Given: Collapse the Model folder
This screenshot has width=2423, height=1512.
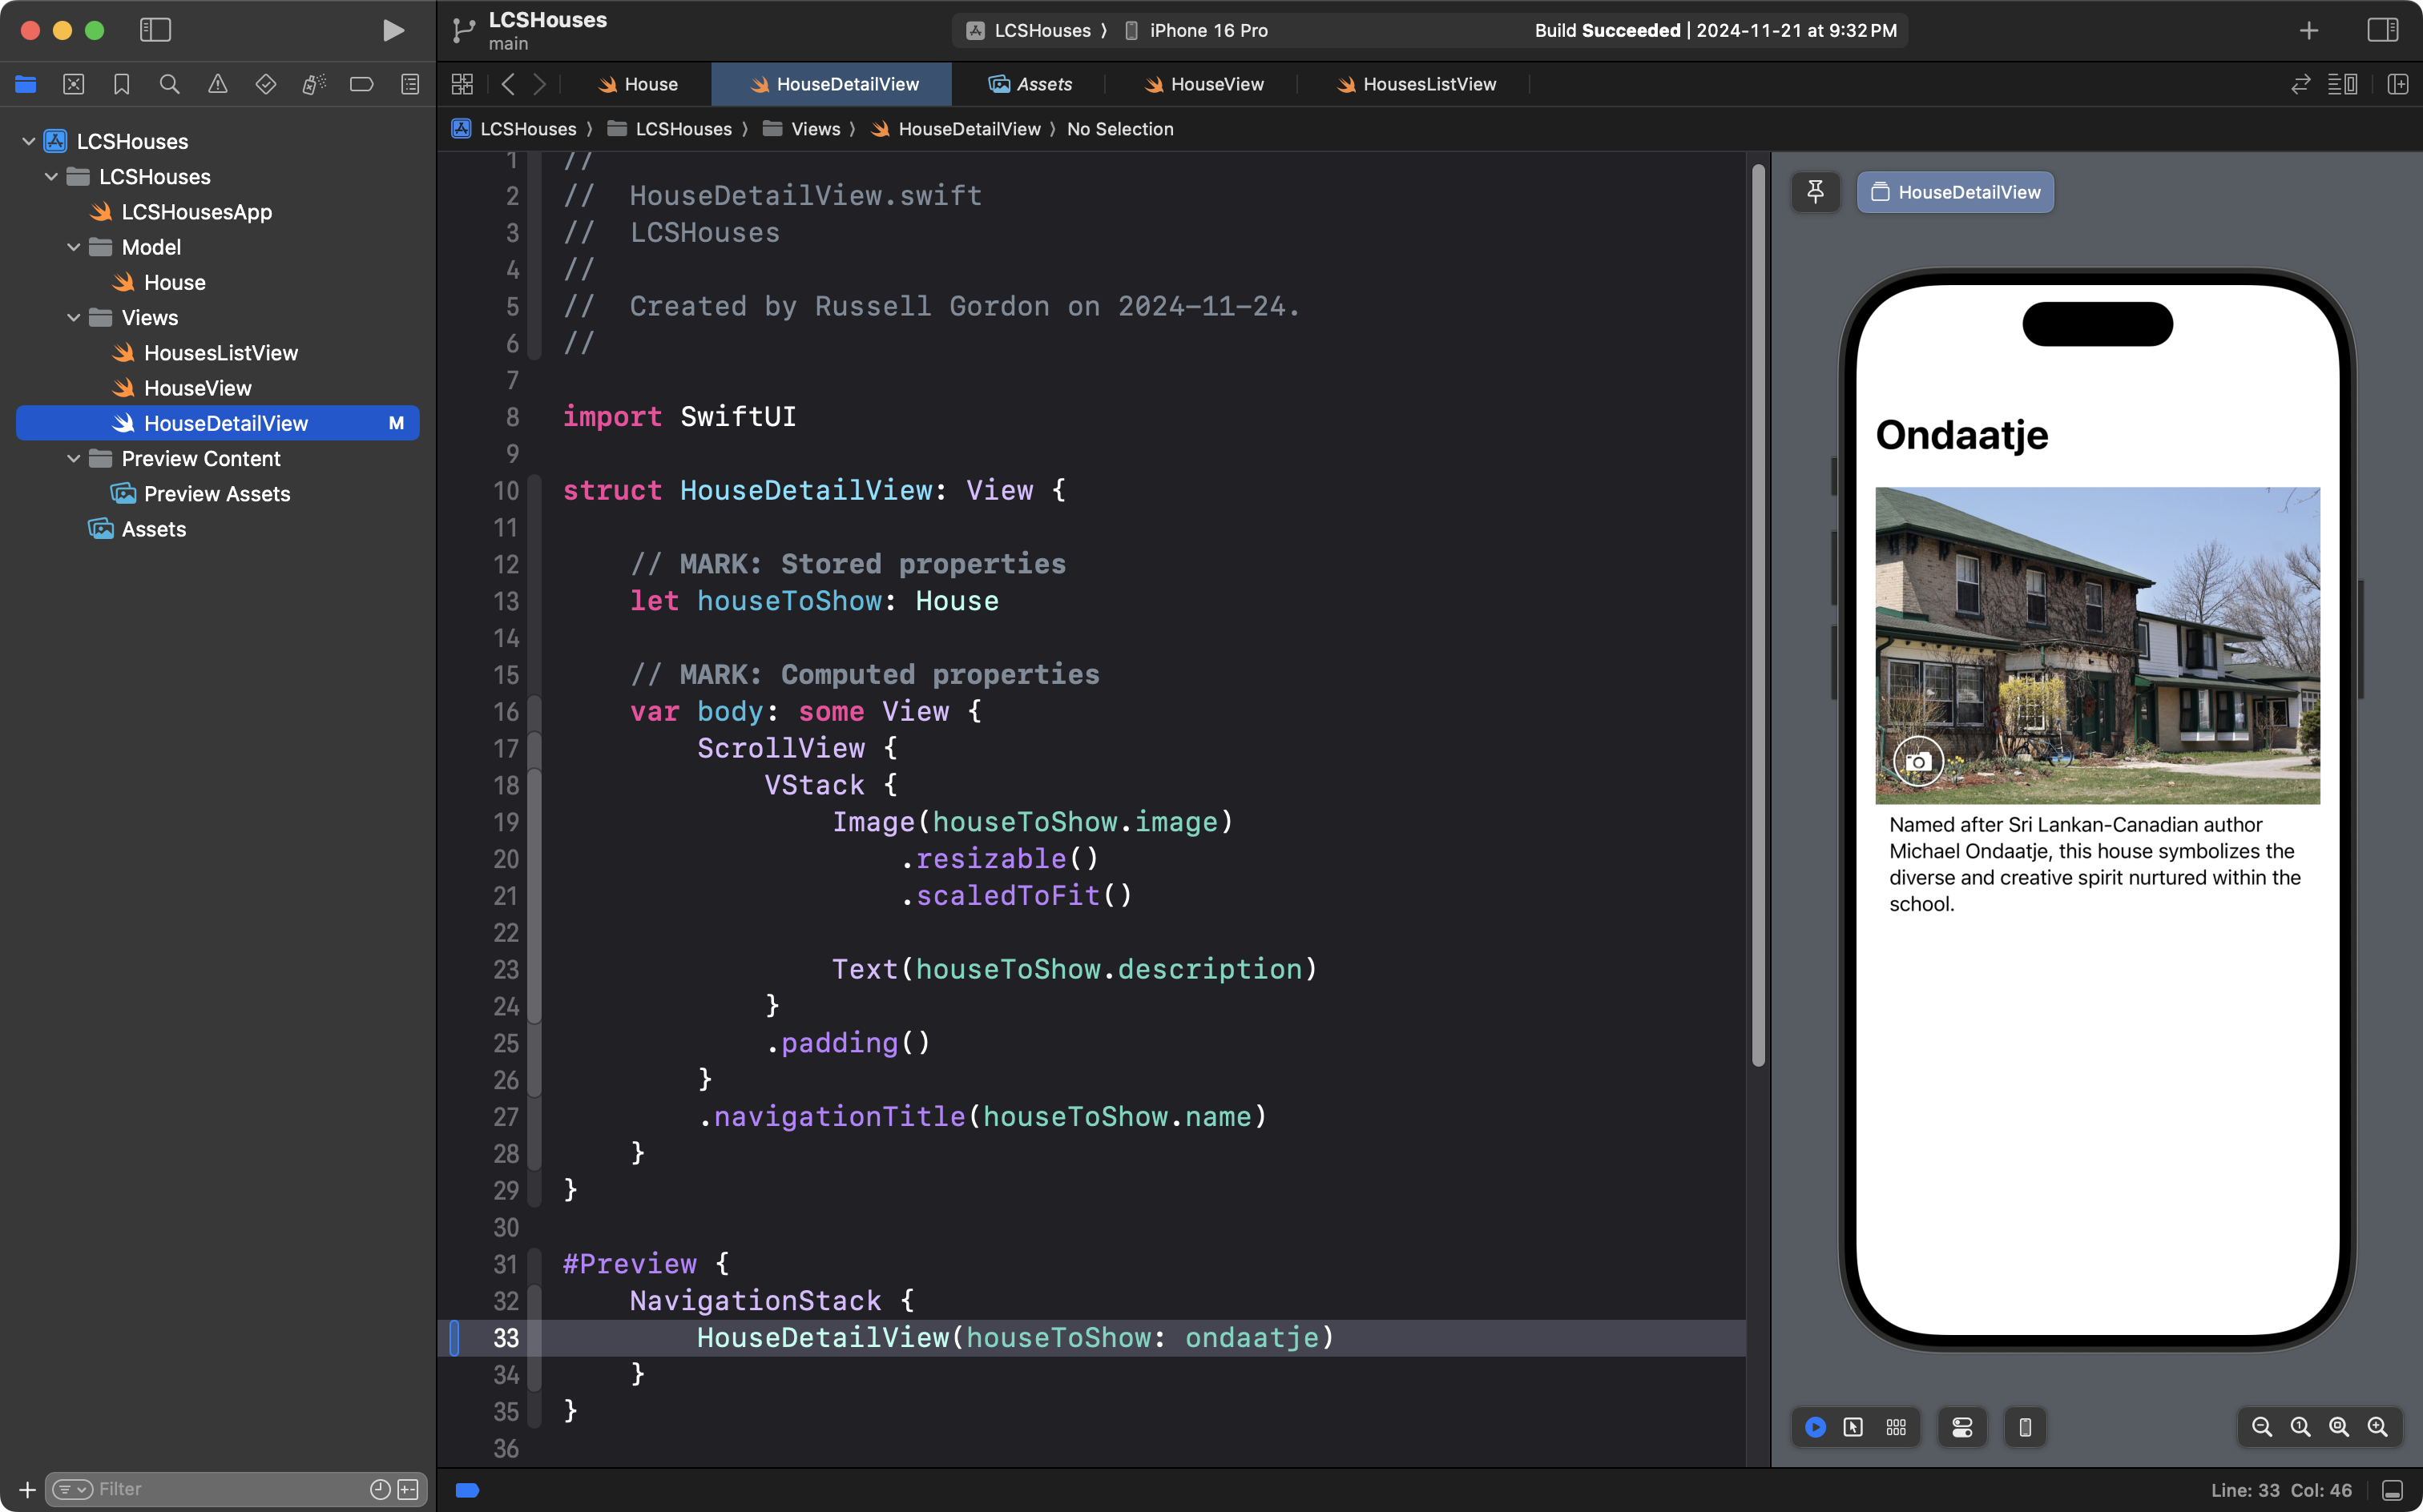Looking at the screenshot, I should (x=73, y=247).
